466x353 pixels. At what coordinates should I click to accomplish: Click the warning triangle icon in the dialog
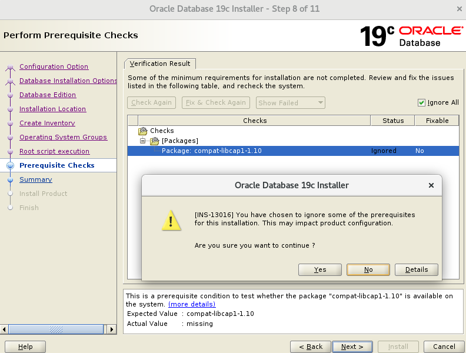[x=171, y=221]
